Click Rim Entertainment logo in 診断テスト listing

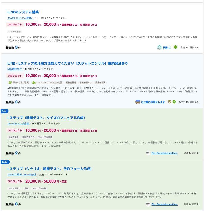[x=148, y=153]
